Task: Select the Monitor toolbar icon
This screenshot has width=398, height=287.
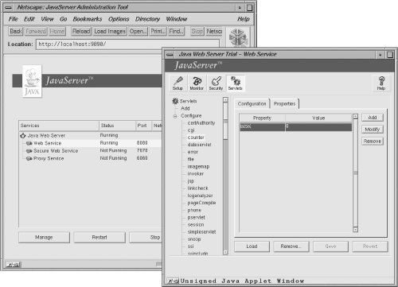Action: pos(197,83)
